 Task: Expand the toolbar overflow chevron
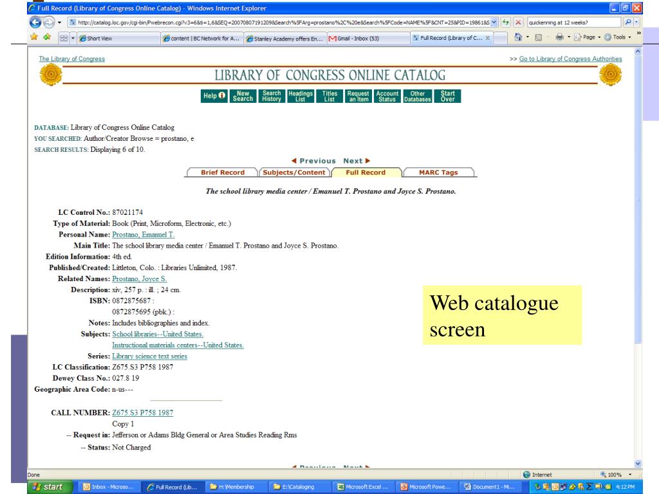[639, 33]
